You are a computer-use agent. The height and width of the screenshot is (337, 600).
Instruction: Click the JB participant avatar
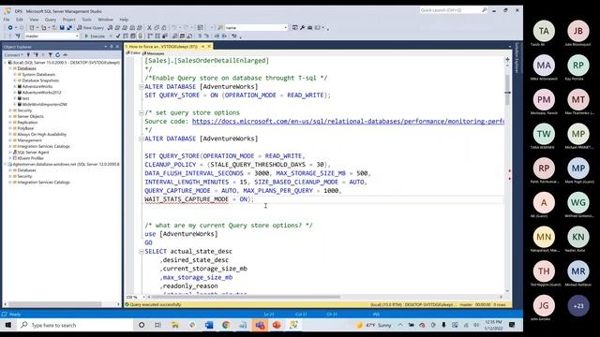pos(578,31)
